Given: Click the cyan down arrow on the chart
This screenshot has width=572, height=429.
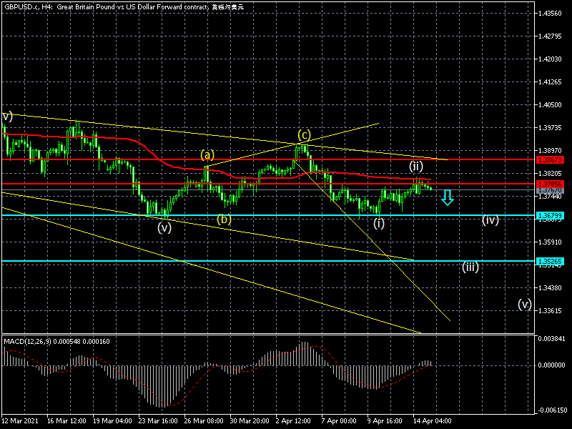Looking at the screenshot, I should [x=448, y=197].
